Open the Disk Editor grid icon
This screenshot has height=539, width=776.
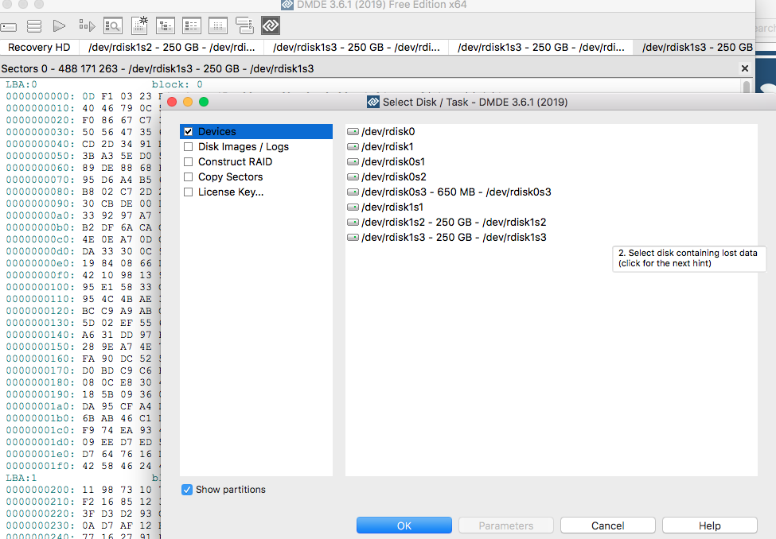218,25
